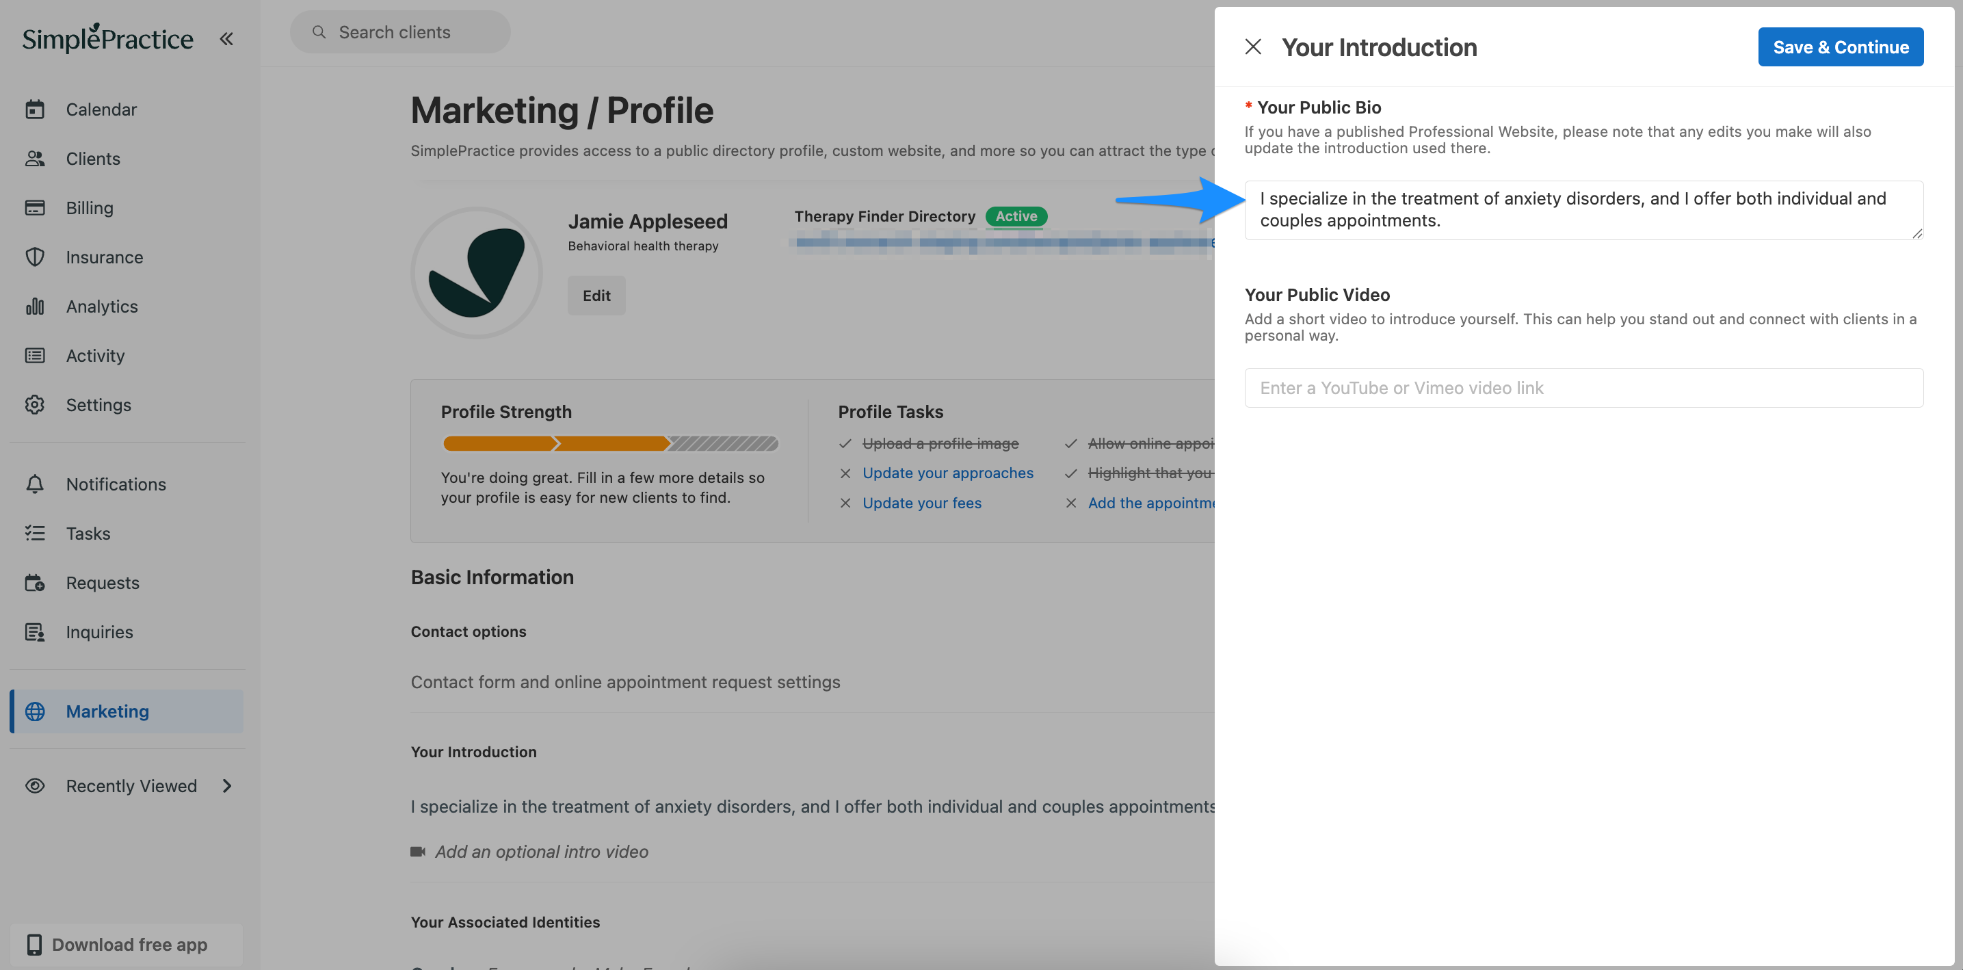The image size is (1963, 970).
Task: Click the YouTube or Vimeo video link field
Action: (x=1583, y=388)
